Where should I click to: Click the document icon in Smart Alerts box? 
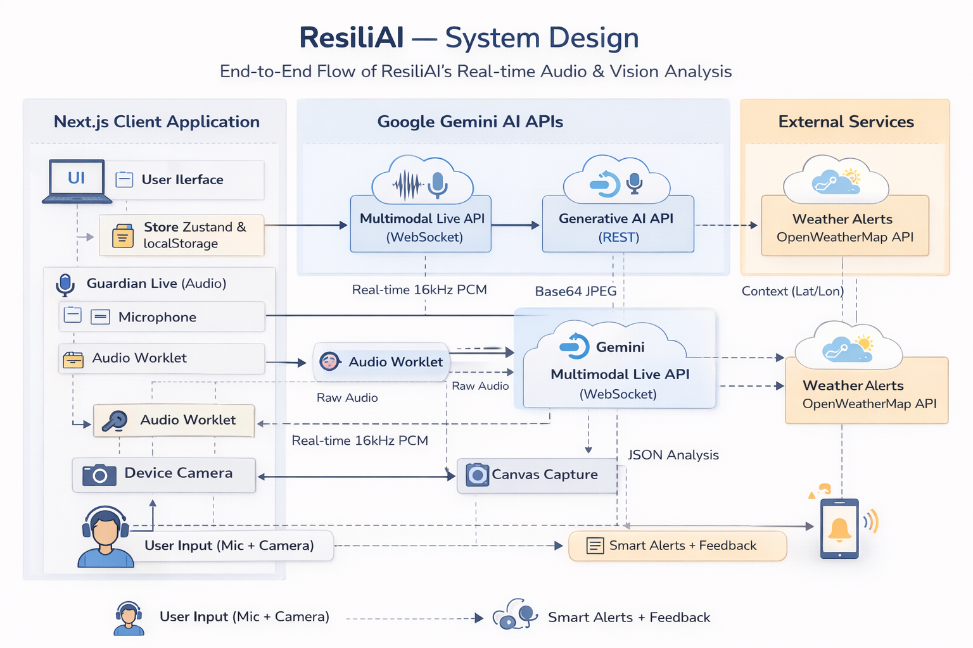coord(595,545)
